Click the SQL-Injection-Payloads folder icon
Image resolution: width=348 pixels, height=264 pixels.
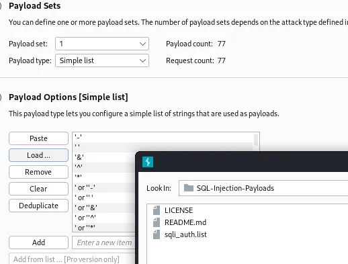(x=189, y=188)
